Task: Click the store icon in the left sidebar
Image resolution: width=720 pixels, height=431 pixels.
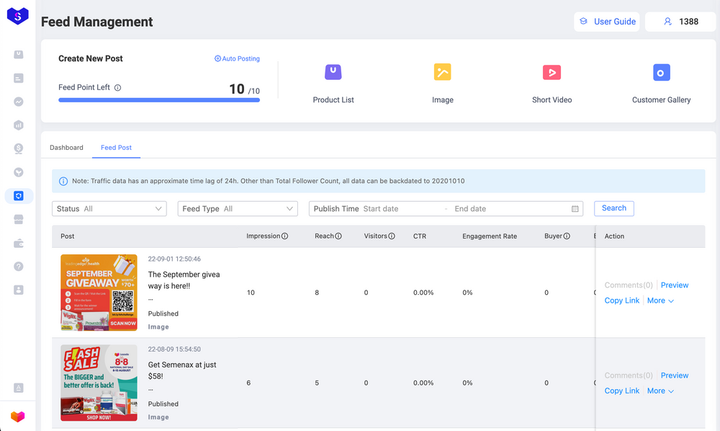Action: click(x=19, y=220)
